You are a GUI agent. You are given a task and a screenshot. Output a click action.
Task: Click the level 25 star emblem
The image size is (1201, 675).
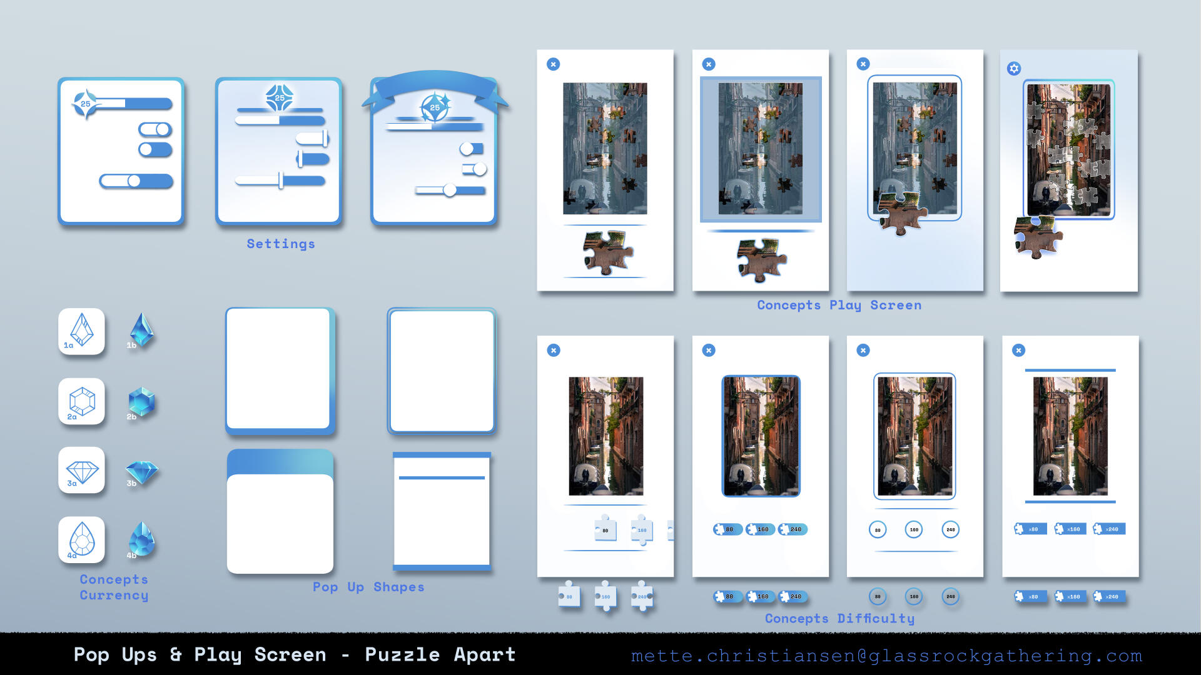pyautogui.click(x=280, y=99)
